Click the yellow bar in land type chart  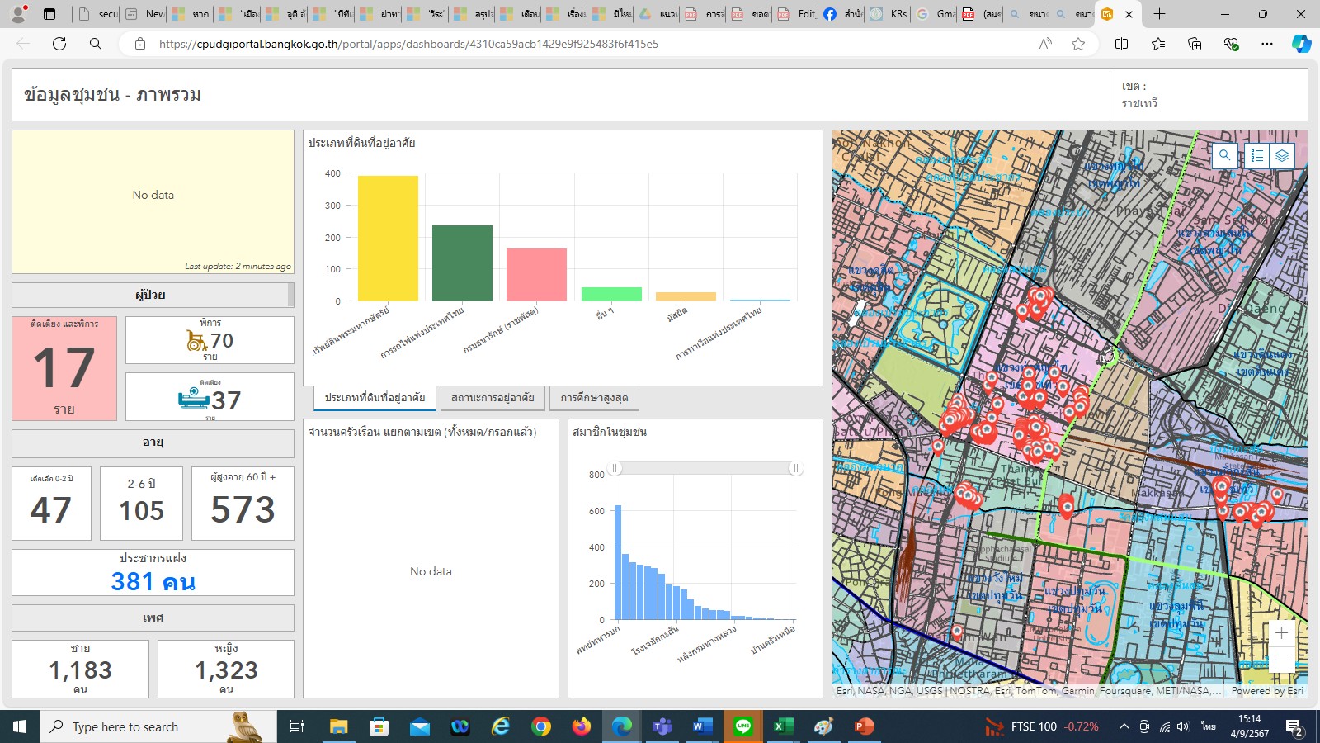point(388,238)
